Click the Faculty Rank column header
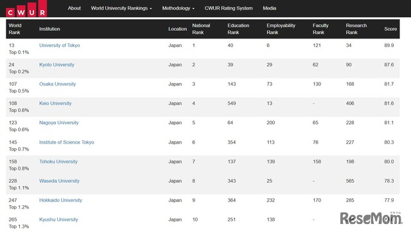411x233 pixels. [x=320, y=29]
